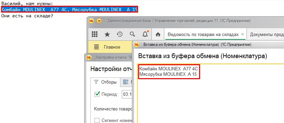Click the line Мясорубка MOULINEX A 15 in dialog
This screenshot has width=284, height=123.
coord(168,74)
